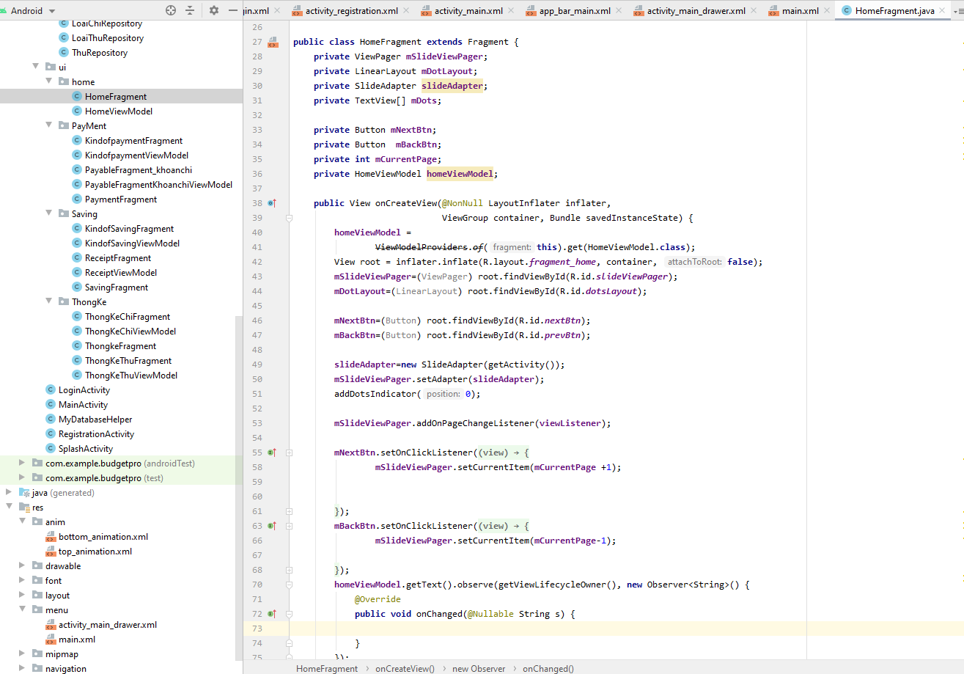Open PayableFragmentKhoanchiViewModel class
This screenshot has height=674, width=964.
[x=158, y=184]
